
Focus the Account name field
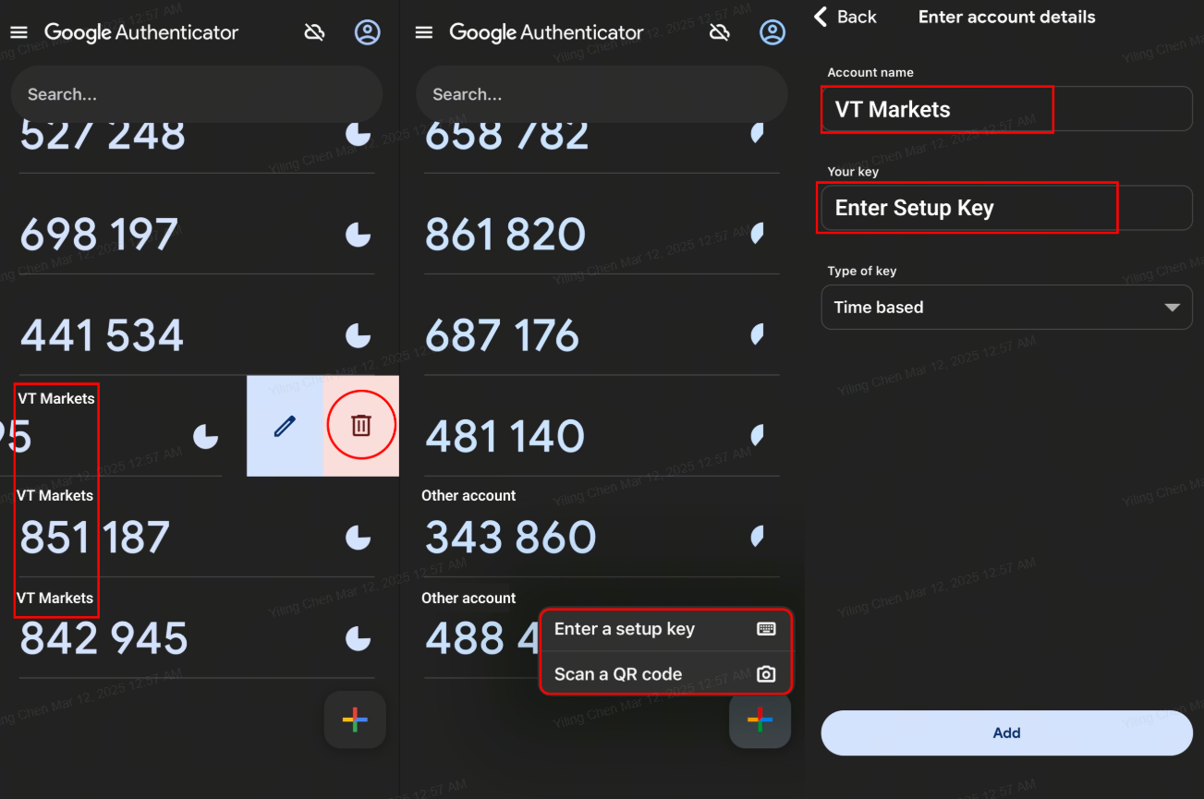pos(1006,109)
